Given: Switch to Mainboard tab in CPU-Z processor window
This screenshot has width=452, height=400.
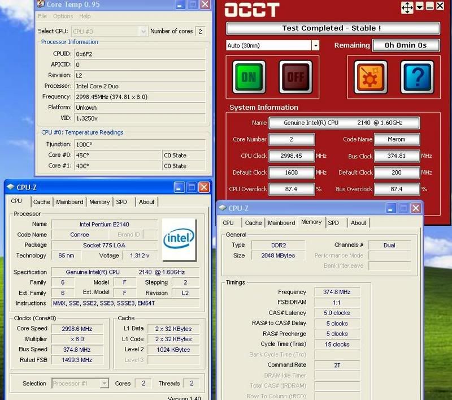Looking at the screenshot, I should pos(69,202).
